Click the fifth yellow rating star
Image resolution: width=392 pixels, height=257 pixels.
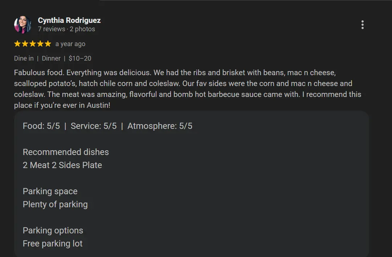tap(48, 44)
